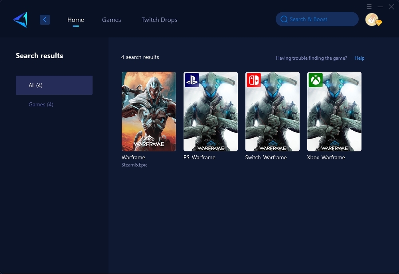Click the '4 search results' count text
This screenshot has height=274, width=399.
(x=140, y=57)
